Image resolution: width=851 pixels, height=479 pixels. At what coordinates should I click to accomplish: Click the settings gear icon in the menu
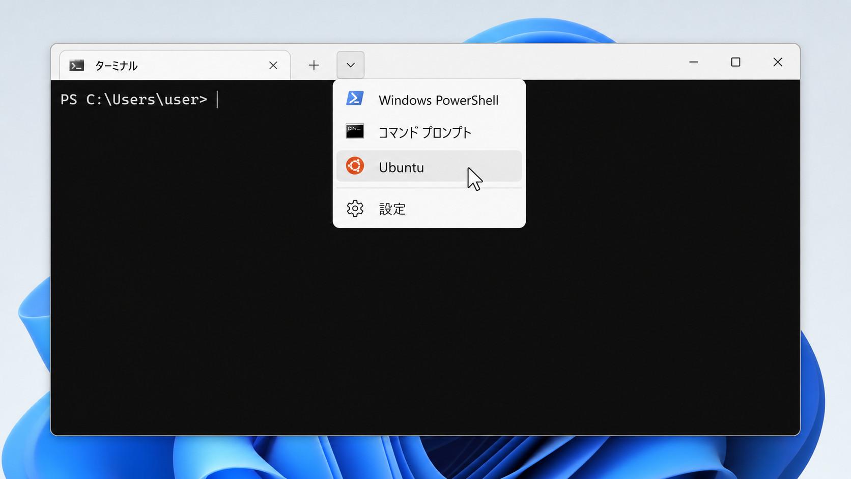[x=355, y=209]
